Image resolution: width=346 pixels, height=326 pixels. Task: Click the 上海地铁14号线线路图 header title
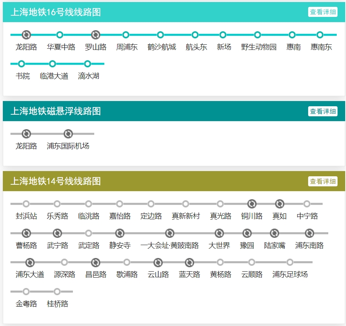[56, 181]
